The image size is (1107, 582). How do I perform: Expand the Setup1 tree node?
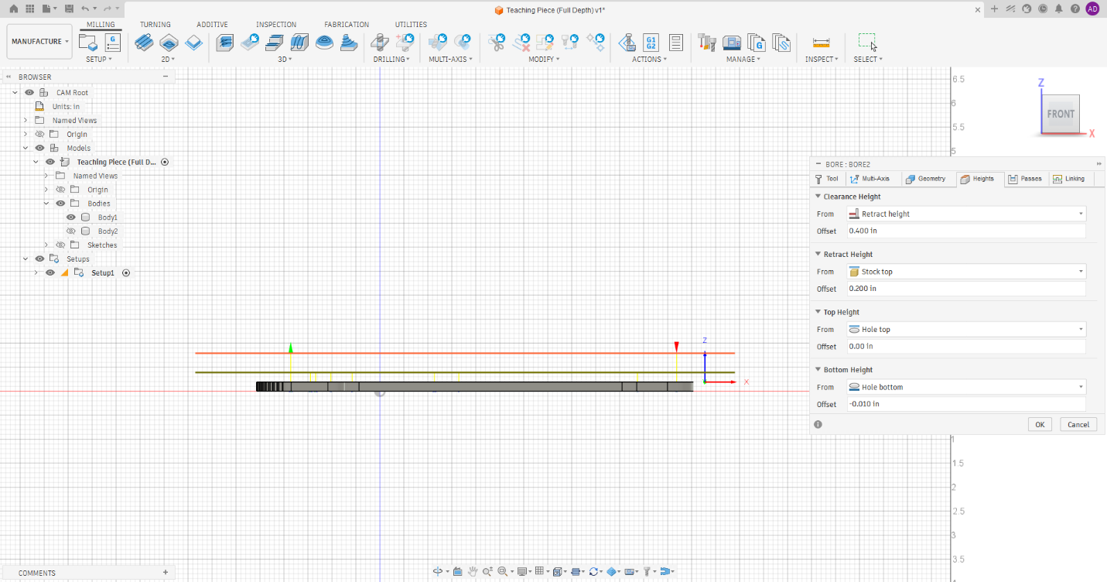(x=36, y=272)
